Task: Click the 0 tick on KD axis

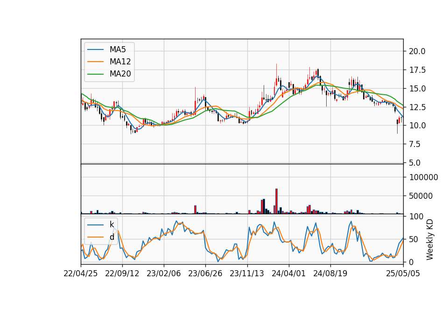Action: (x=412, y=262)
